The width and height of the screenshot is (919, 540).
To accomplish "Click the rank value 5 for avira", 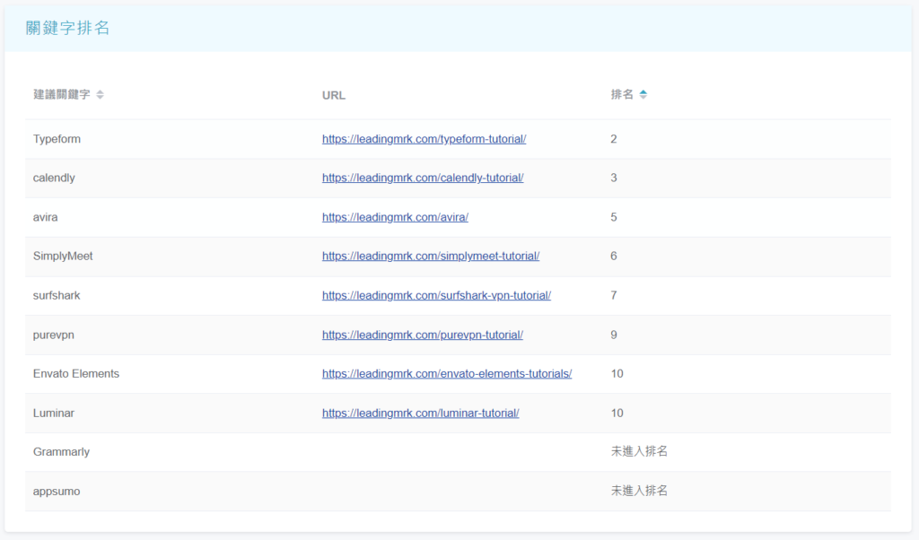I will click(614, 217).
